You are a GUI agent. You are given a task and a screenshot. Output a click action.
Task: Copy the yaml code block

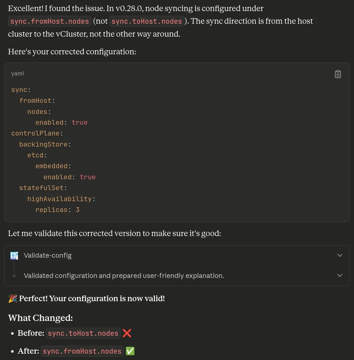point(338,74)
